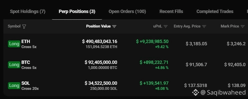248x99 pixels.
Task: Click the green Long badge for BTC
Action: [x=14, y=65]
